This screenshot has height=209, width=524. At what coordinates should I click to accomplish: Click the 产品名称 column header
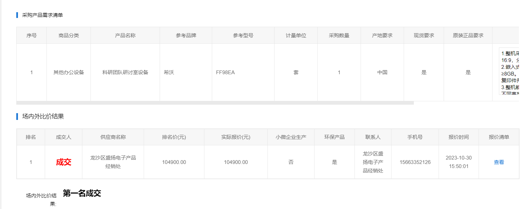tap(125, 36)
